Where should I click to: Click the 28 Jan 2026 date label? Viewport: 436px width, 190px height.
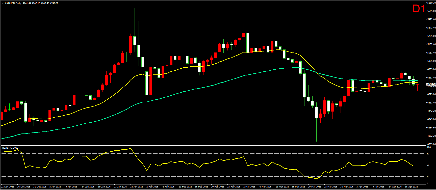pos(137,187)
